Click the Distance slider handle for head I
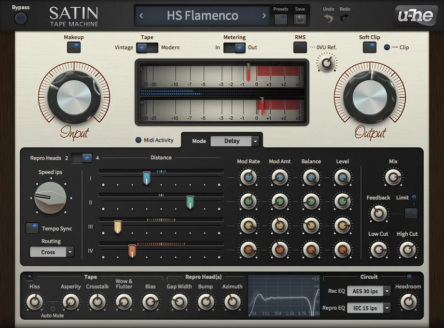The image size is (444, 328). click(147, 178)
